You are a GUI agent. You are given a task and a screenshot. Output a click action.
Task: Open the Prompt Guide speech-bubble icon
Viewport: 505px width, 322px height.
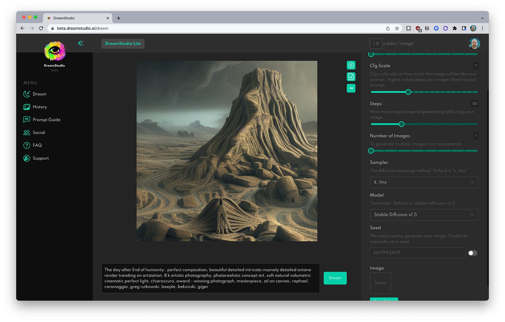coord(27,119)
